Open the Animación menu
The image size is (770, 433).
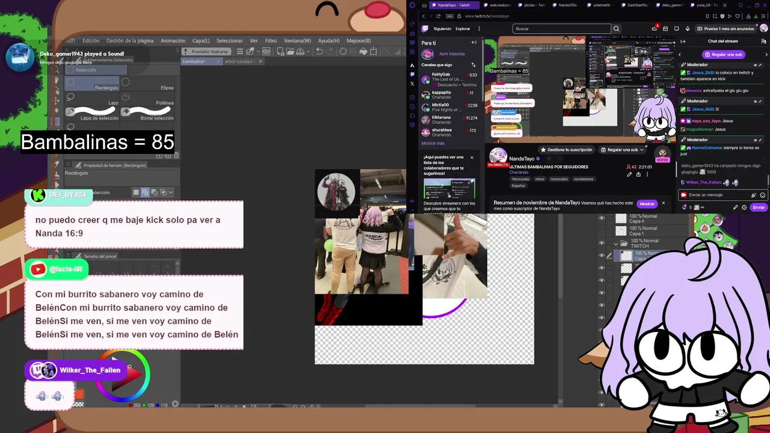[173, 41]
